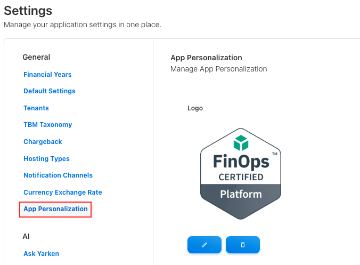Open Financial Years settings
Viewport: 360px width, 265px height.
pyautogui.click(x=47, y=75)
